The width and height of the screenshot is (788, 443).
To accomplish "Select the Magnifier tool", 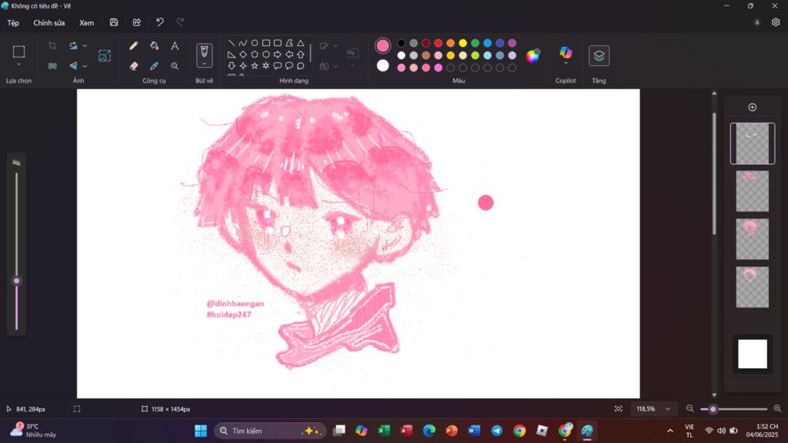I will tap(175, 66).
